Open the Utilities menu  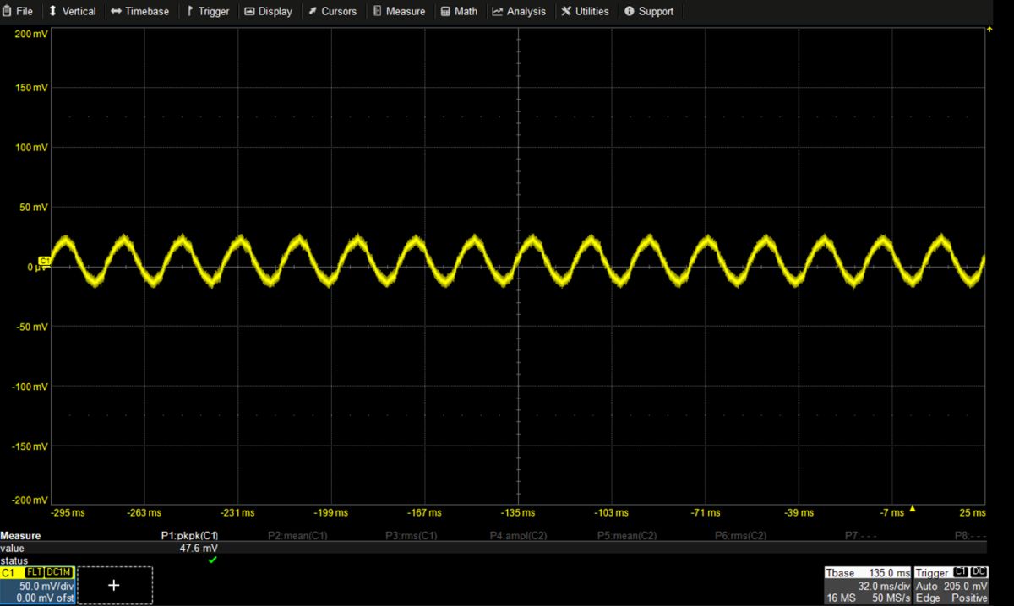click(x=585, y=11)
